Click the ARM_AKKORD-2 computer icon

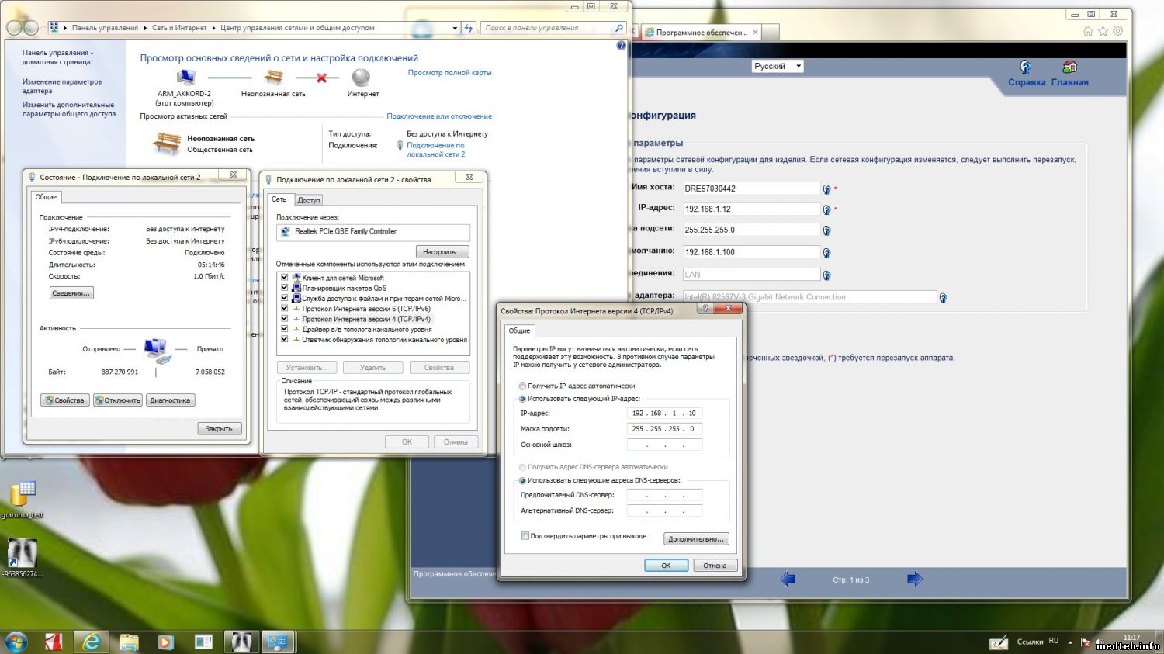185,78
